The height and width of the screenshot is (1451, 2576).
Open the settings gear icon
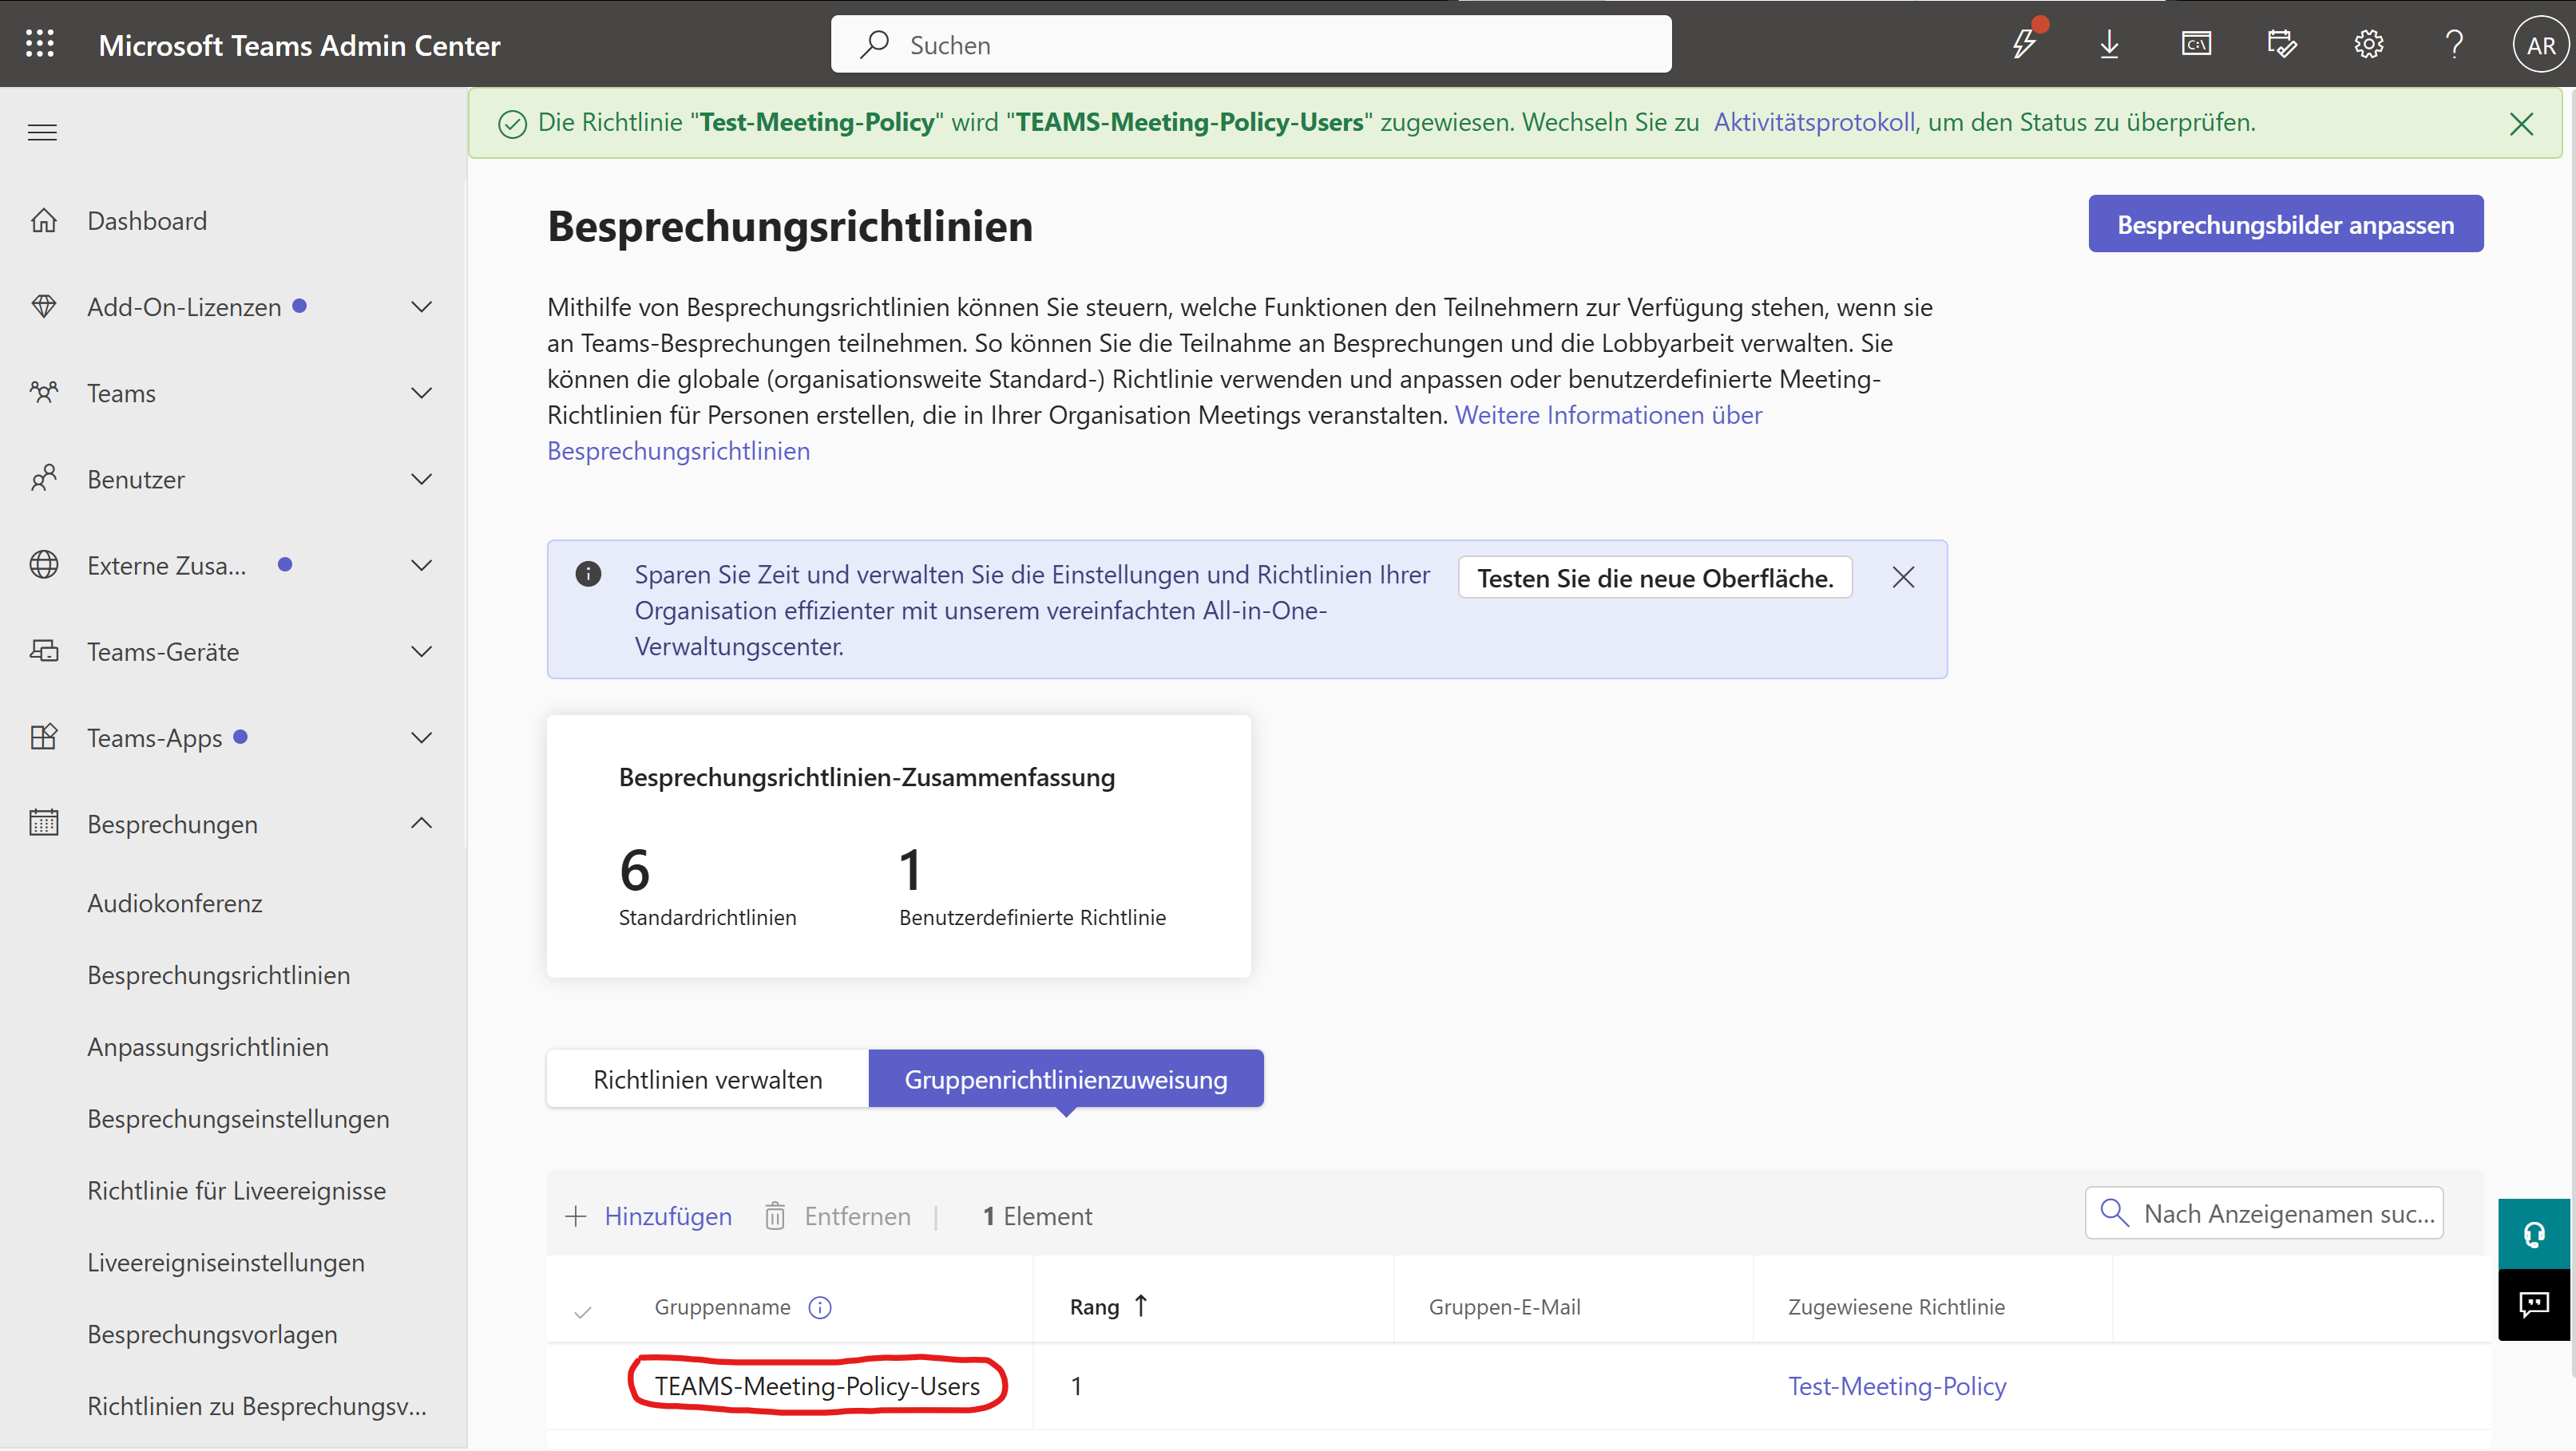coord(2368,44)
